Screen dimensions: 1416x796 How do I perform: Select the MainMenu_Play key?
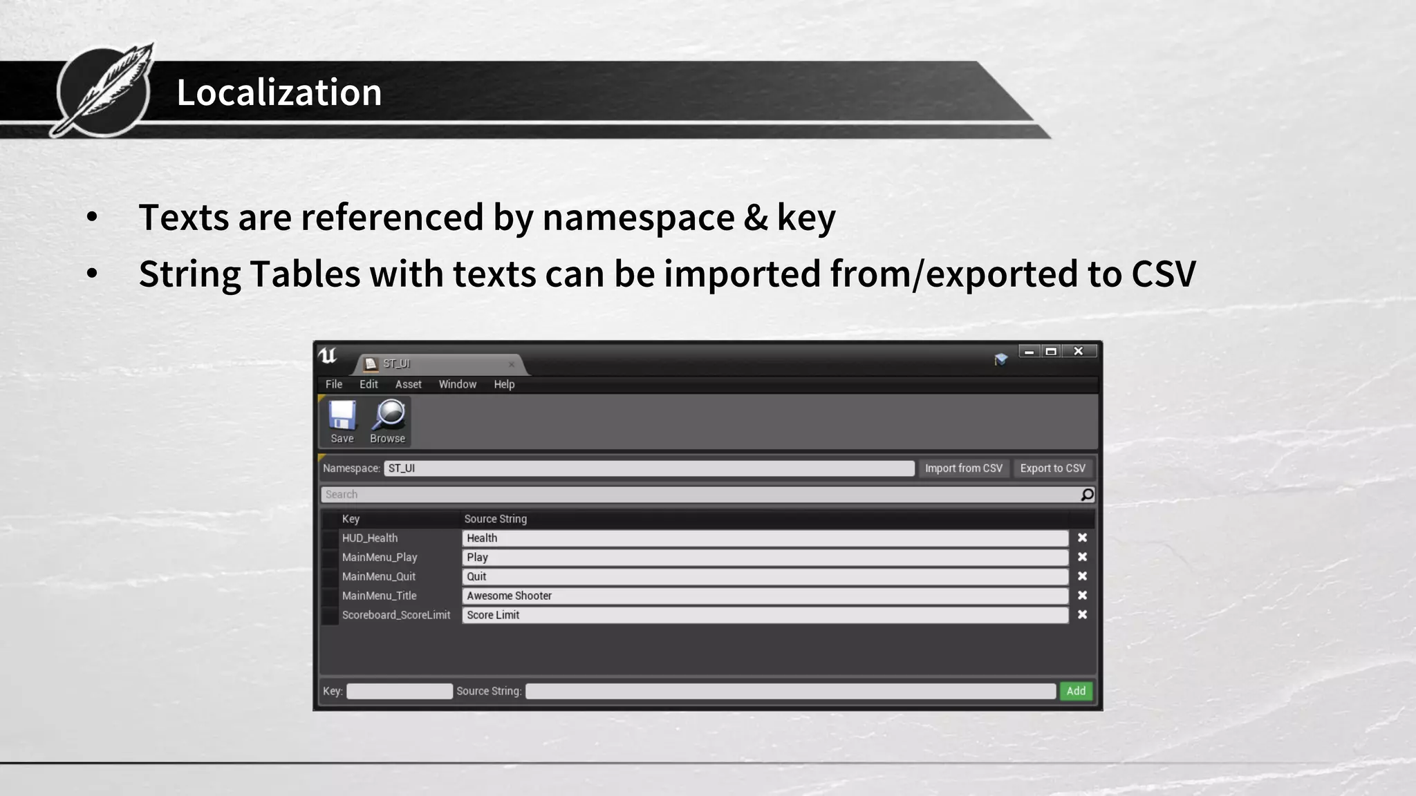click(380, 558)
